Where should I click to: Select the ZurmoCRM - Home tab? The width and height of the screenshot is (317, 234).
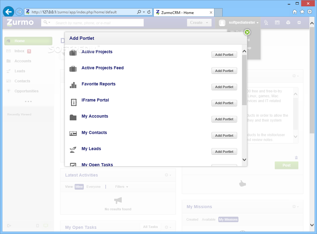click(184, 12)
